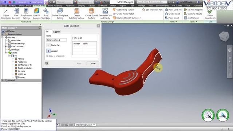Open the 3D Model ribbon tab
This screenshot has width=233, height=131.
click(x=102, y=6)
